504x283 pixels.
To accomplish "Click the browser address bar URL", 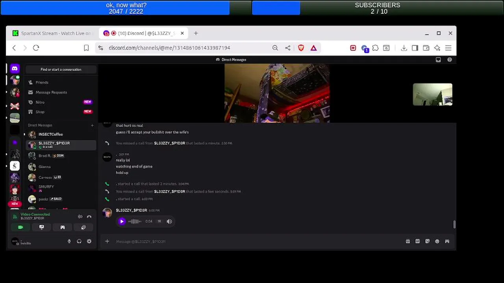I will [169, 48].
